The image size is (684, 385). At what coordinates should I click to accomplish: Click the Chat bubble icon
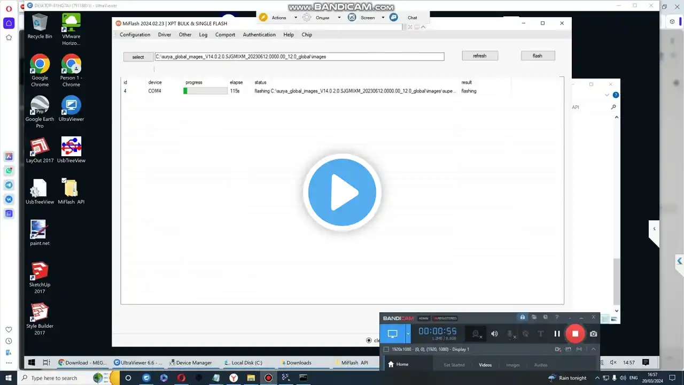coord(394,17)
